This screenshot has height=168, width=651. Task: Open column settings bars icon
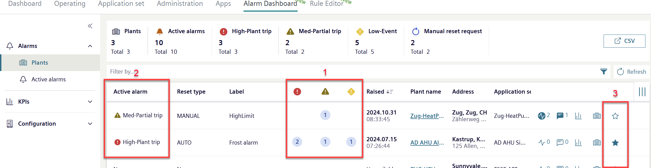point(642,92)
